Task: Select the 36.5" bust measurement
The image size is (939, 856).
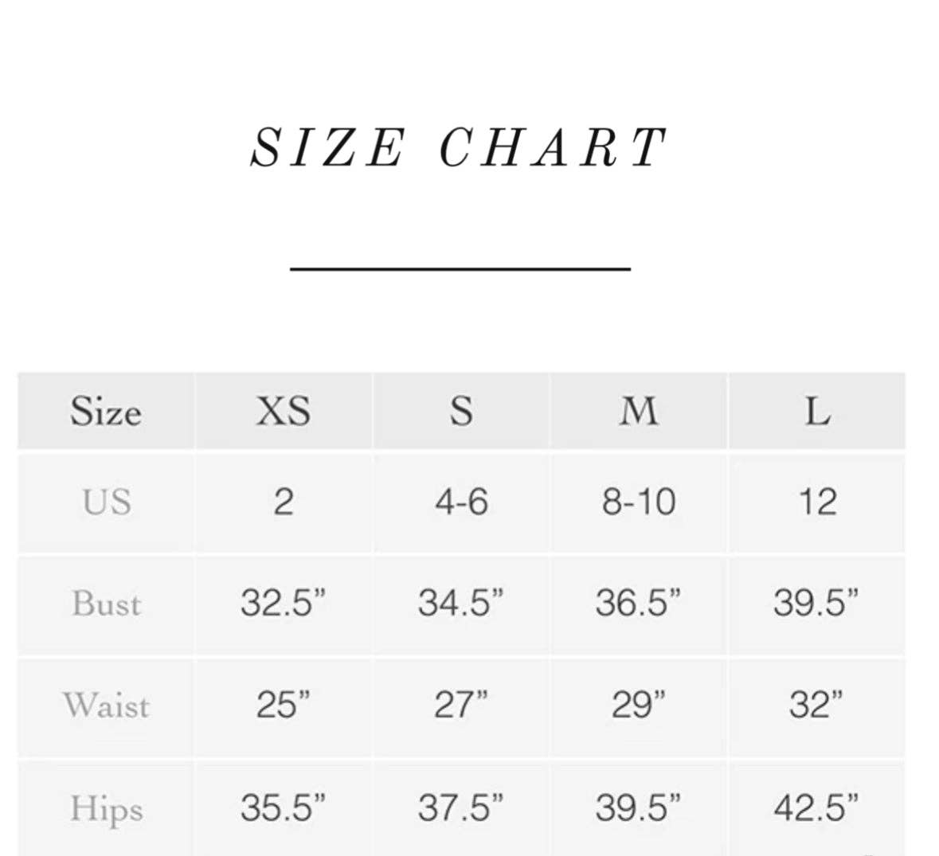Action: (639, 604)
